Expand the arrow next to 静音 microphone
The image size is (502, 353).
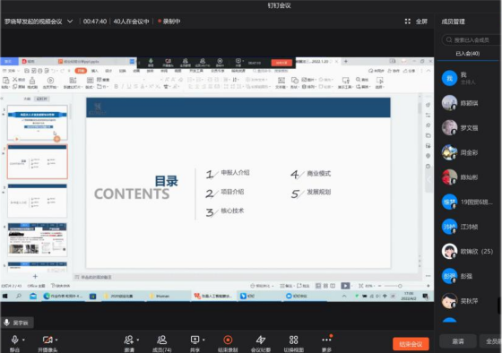23,340
